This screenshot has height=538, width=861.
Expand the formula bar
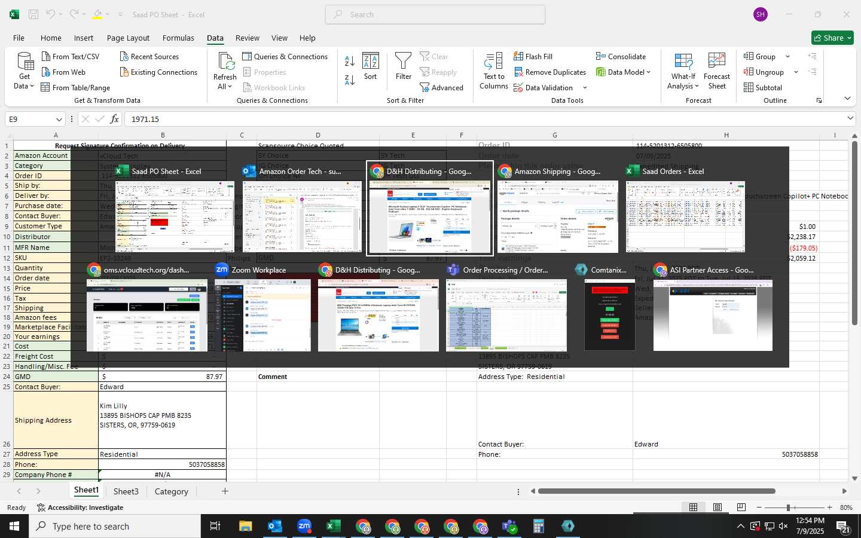click(850, 118)
